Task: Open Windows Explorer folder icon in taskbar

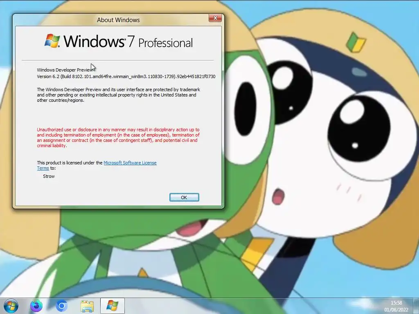Action: (87, 306)
